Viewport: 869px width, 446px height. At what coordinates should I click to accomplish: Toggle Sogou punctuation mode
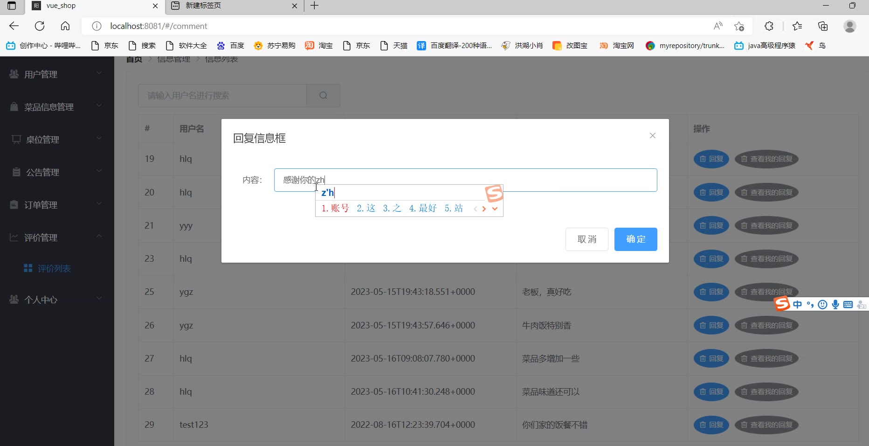810,305
